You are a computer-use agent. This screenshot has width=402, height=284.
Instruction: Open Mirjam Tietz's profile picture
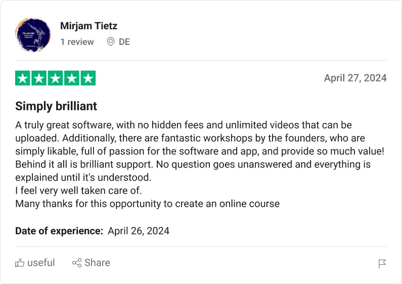[33, 34]
